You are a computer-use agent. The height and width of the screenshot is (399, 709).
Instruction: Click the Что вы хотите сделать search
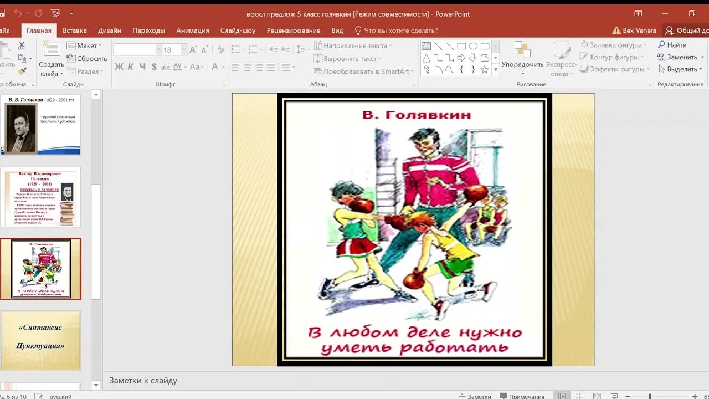(396, 30)
